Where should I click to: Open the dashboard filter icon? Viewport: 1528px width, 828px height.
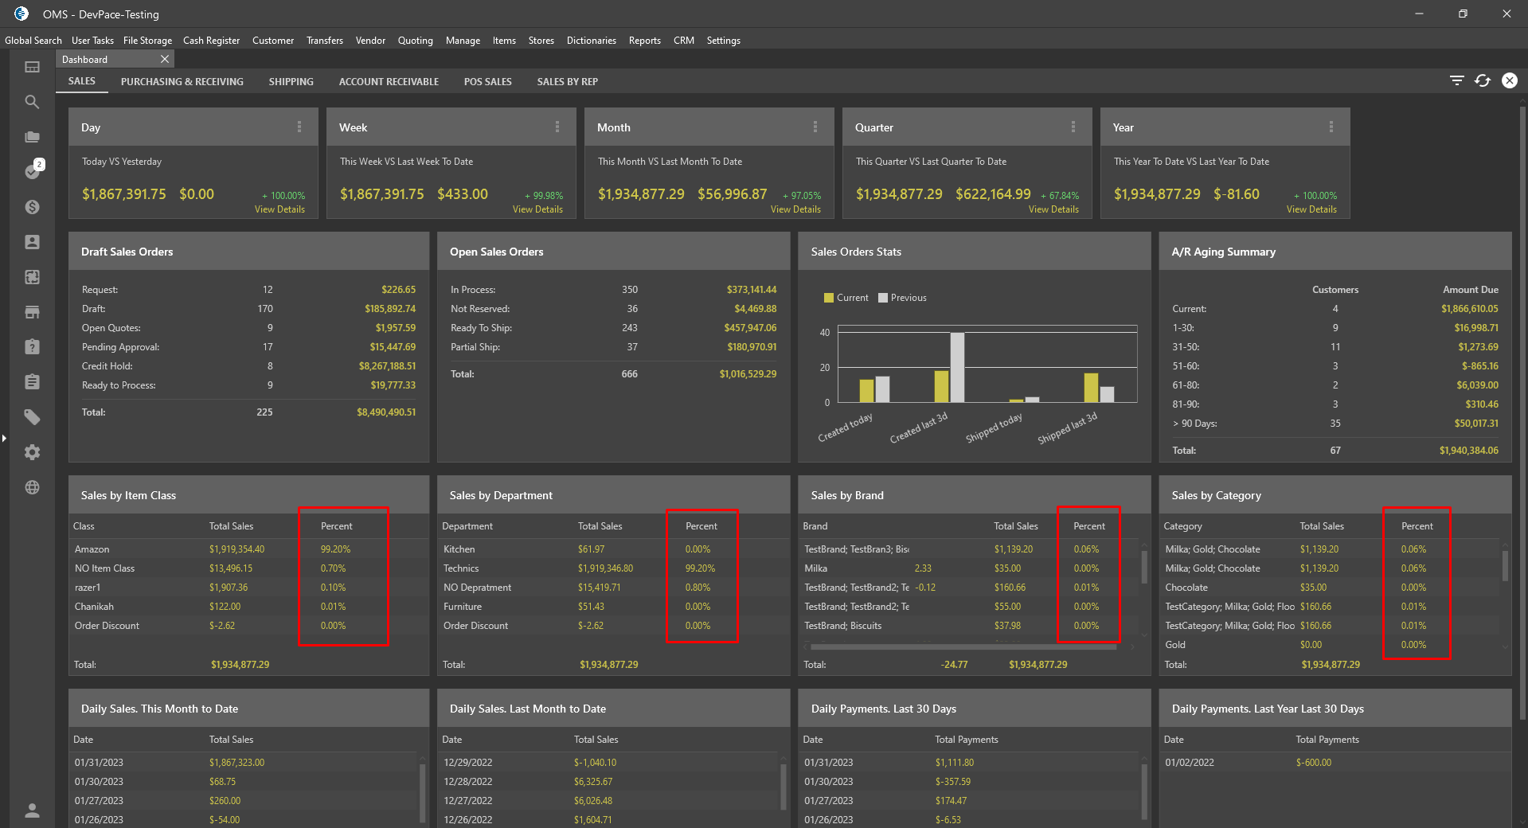click(1457, 80)
